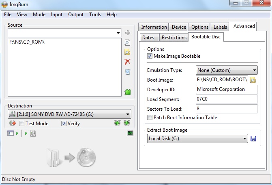The height and width of the screenshot is (185, 272).
Task: Click the Boot Image path field
Action: [222, 80]
